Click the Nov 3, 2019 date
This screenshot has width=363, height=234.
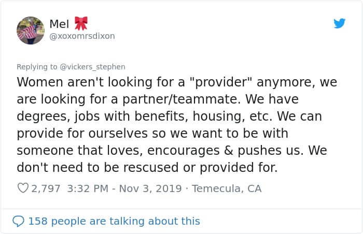pyautogui.click(x=150, y=188)
